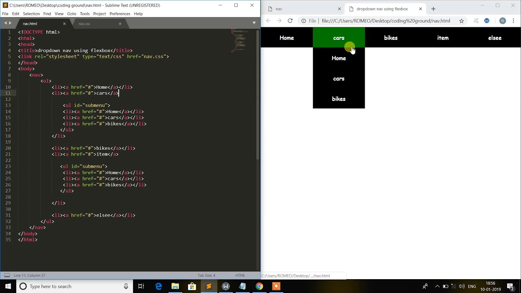Screen dimensions: 521x293
Task: Open the View menu
Action: [x=59, y=14]
